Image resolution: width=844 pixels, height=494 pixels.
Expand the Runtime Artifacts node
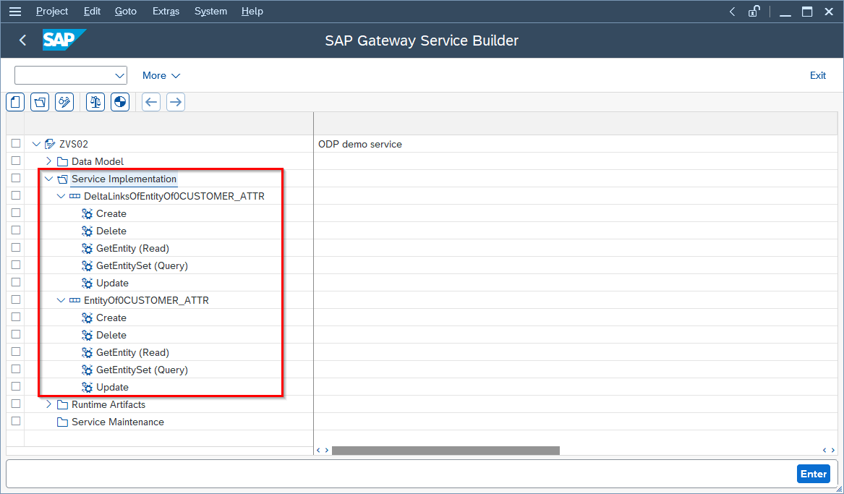pos(48,404)
